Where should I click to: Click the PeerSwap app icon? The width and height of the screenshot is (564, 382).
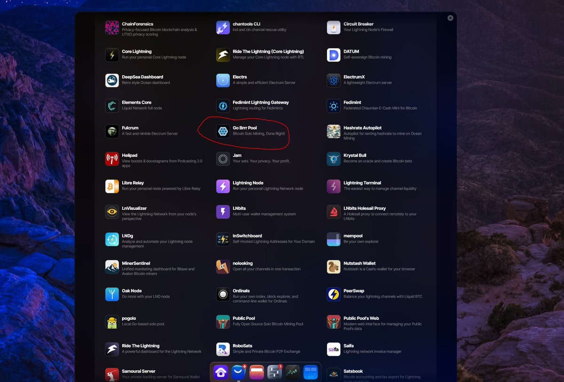coord(334,294)
